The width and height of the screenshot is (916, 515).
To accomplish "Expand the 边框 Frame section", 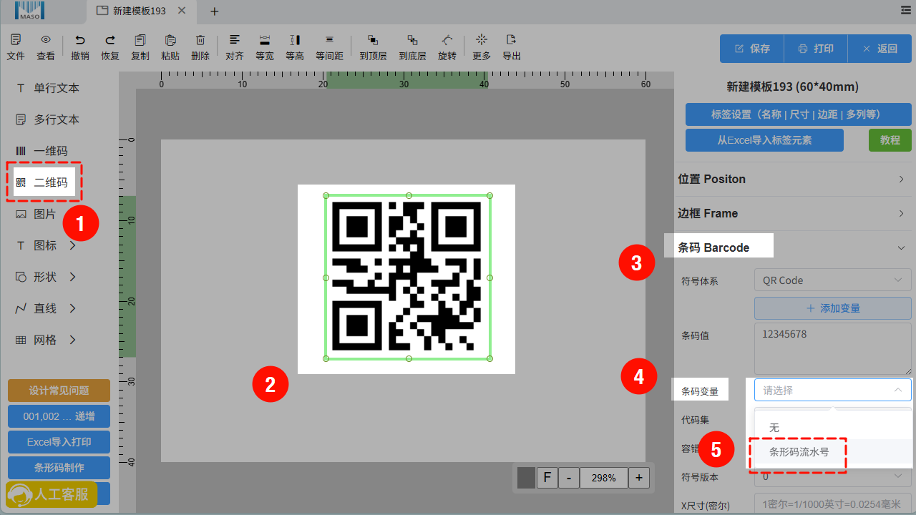I will click(x=794, y=213).
